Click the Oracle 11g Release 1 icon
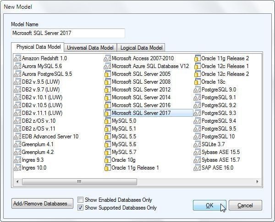 point(107,168)
